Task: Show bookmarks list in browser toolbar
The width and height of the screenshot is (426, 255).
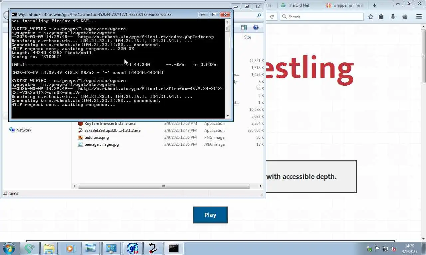Action: click(381, 17)
